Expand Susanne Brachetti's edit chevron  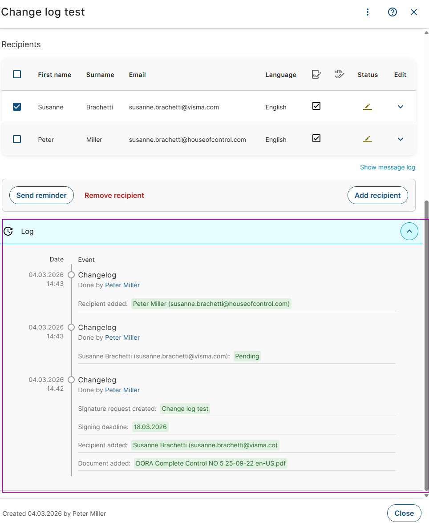[x=400, y=107]
